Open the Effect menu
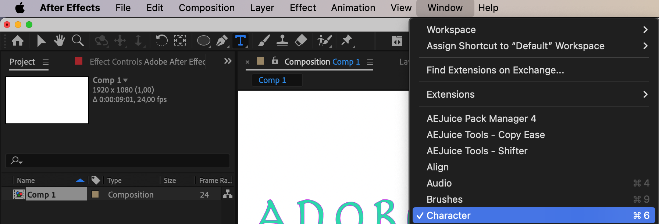659x224 pixels. pyautogui.click(x=303, y=8)
